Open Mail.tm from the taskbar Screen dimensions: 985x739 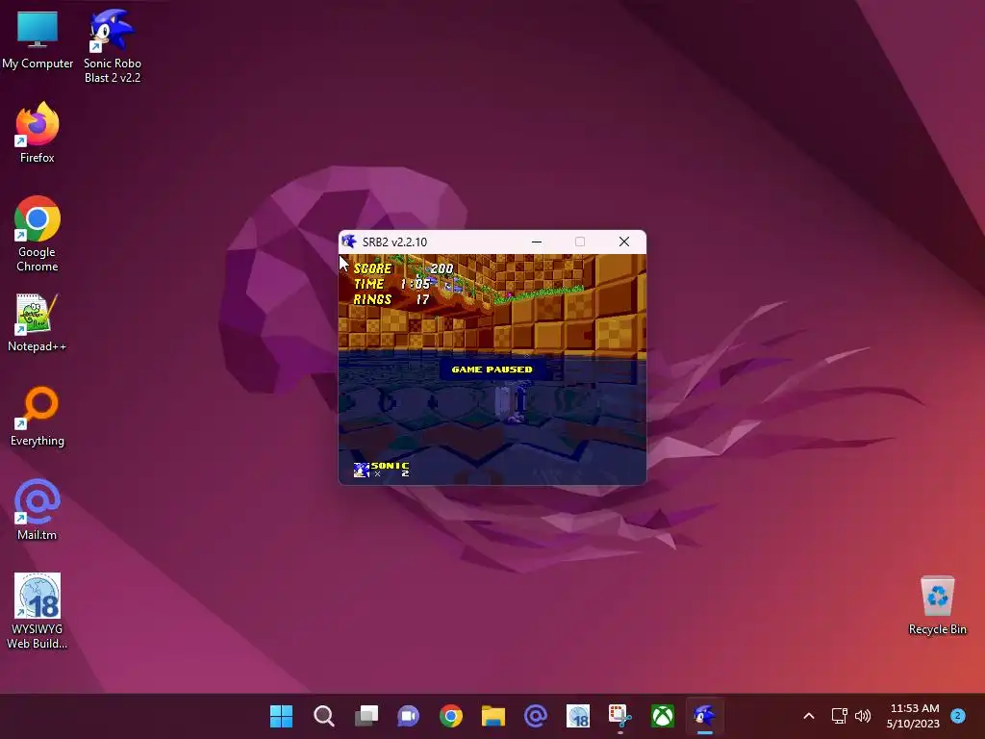coord(535,716)
